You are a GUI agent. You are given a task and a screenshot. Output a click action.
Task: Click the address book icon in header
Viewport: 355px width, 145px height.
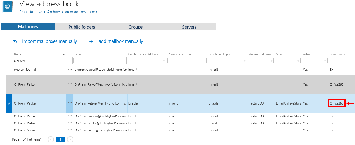click(7, 7)
